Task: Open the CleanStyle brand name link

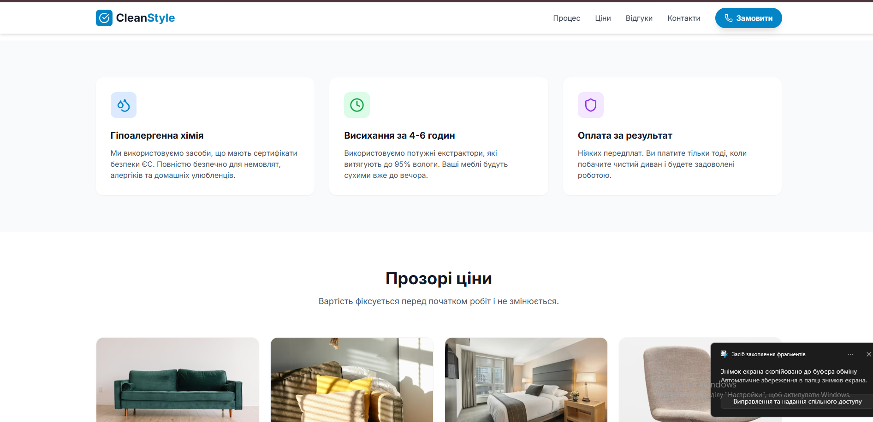Action: pos(145,18)
